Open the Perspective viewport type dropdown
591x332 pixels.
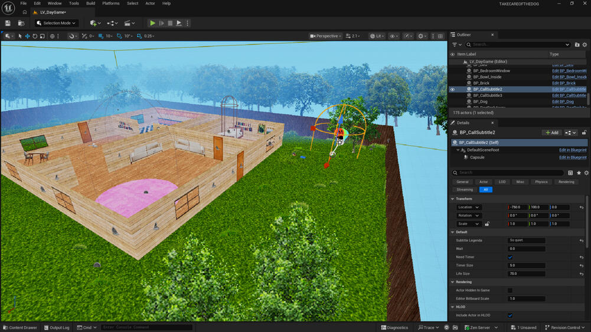(x=326, y=36)
